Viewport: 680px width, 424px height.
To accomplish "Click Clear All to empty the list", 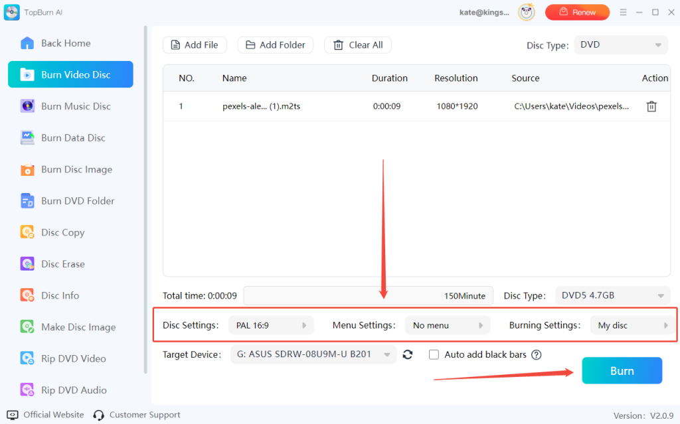I will pyautogui.click(x=357, y=44).
